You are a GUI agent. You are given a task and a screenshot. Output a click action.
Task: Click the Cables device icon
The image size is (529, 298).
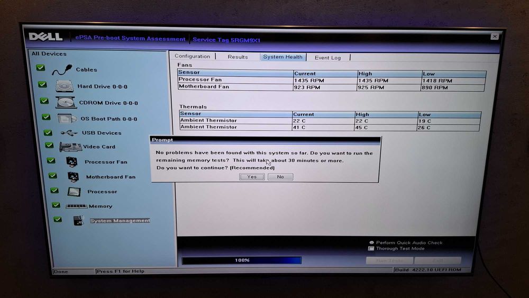point(62,69)
